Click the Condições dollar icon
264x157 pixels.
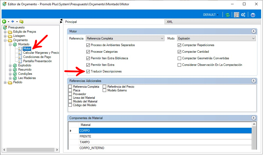coord(15,74)
